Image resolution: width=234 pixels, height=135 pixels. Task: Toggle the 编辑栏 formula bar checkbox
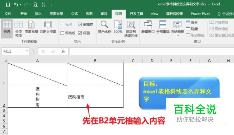point(80,24)
